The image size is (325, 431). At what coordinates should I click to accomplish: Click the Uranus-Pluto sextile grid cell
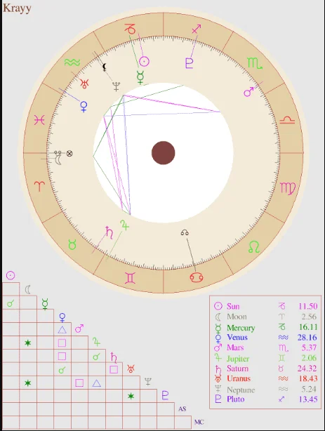click(x=131, y=396)
